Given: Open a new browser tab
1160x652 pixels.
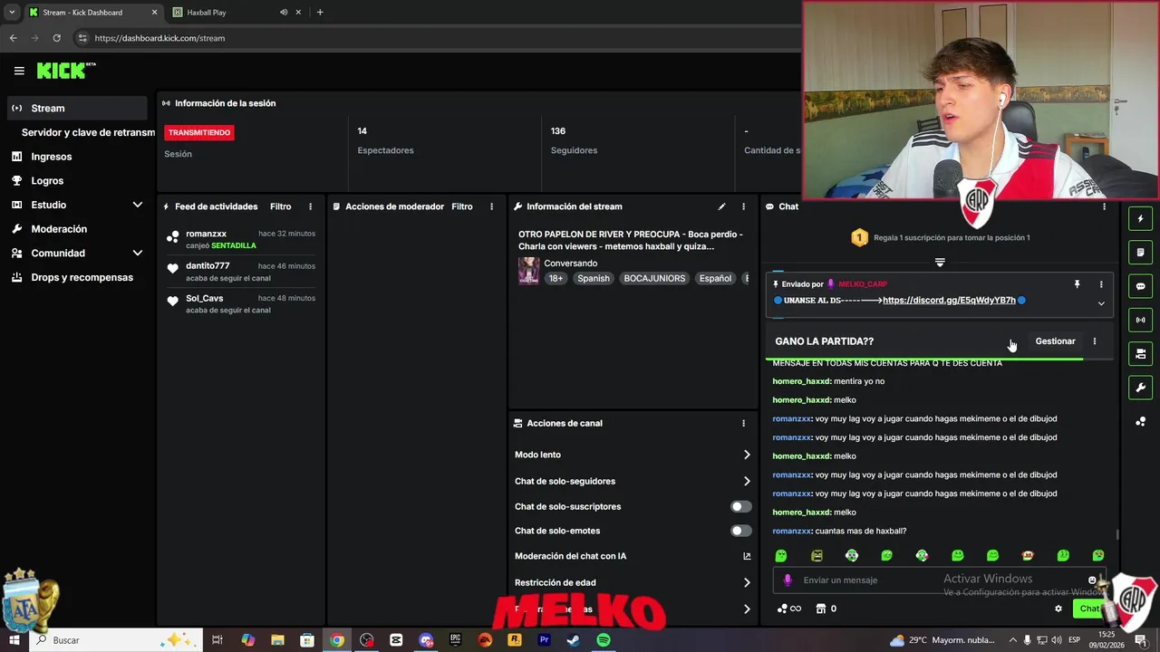Looking at the screenshot, I should point(320,13).
